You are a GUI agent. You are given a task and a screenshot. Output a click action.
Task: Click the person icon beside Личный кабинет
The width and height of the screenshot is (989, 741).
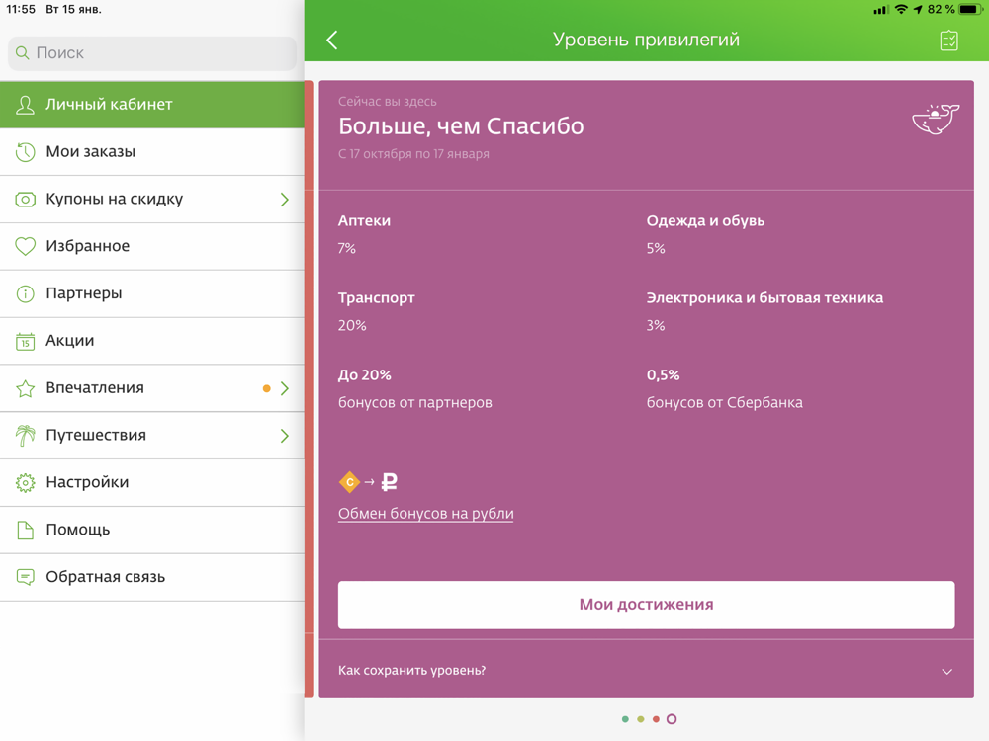(26, 105)
